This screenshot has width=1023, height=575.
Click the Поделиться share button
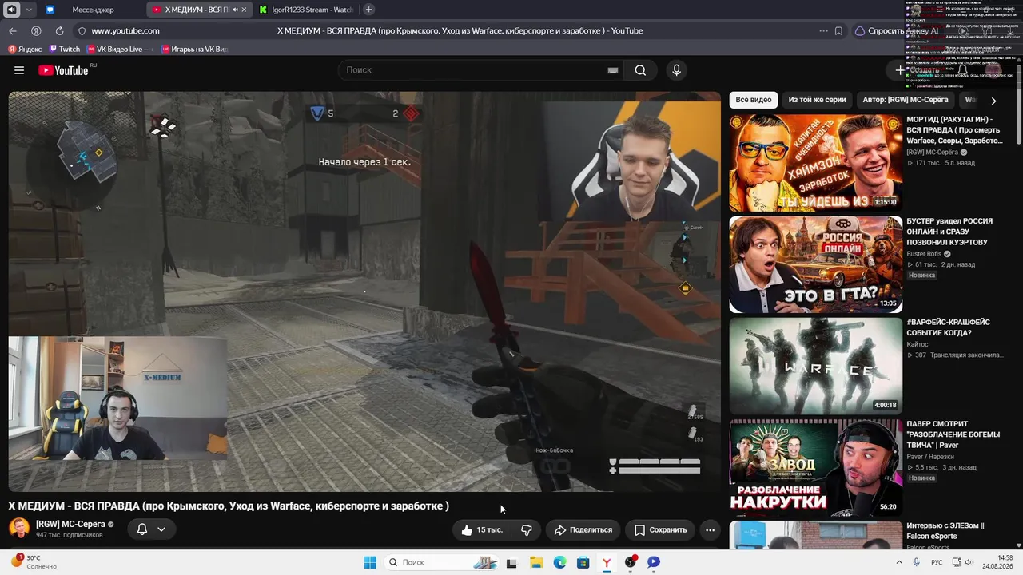click(583, 529)
